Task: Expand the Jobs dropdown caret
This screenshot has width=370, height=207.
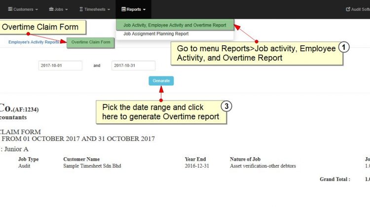Action: (67, 10)
